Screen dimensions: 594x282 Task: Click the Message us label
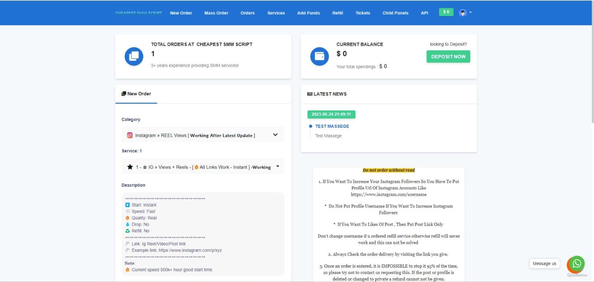544,263
